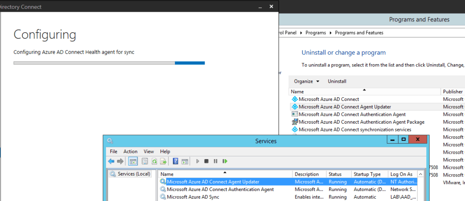
Task: Click the Pause Service icon
Action: [x=215, y=161]
